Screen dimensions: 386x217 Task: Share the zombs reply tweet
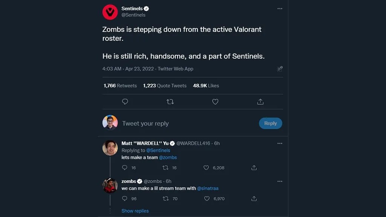pos(254,199)
